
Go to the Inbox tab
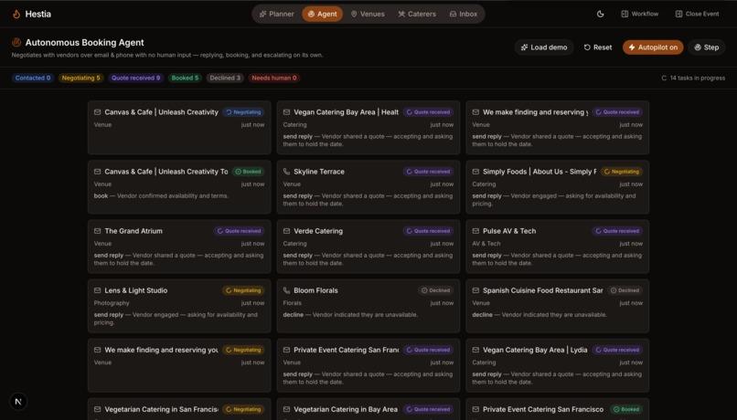[x=464, y=14]
